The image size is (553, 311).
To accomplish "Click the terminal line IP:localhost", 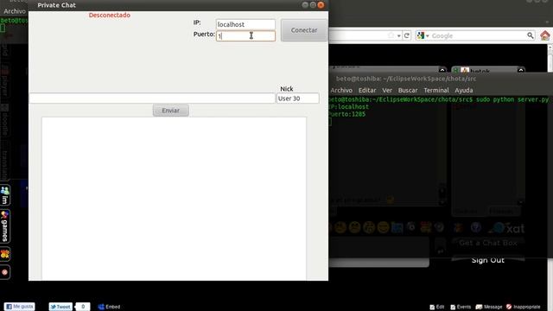I will 349,107.
